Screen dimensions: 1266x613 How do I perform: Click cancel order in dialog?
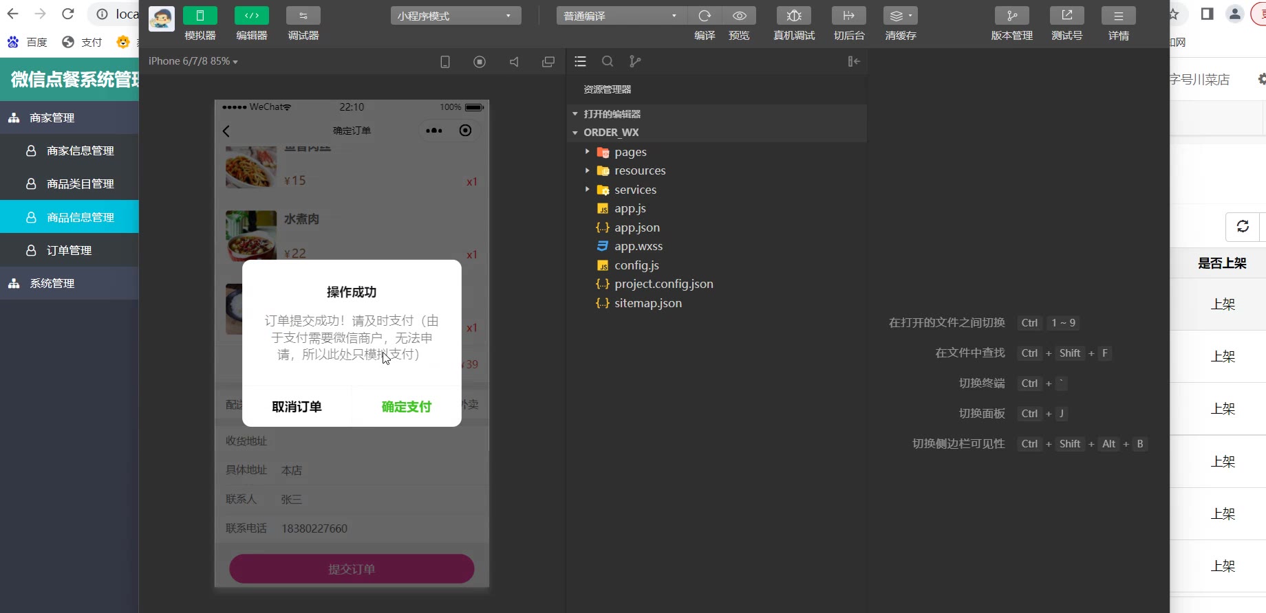pyautogui.click(x=297, y=407)
